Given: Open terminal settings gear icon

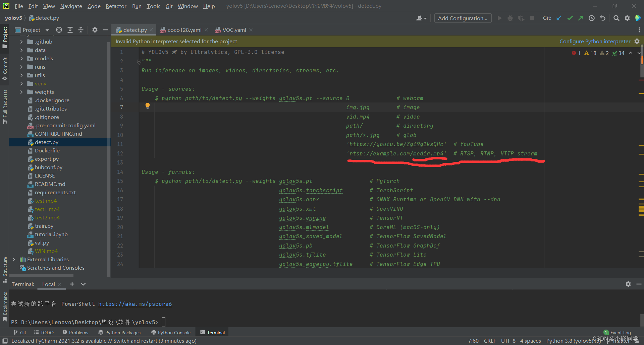Looking at the screenshot, I should click(628, 284).
